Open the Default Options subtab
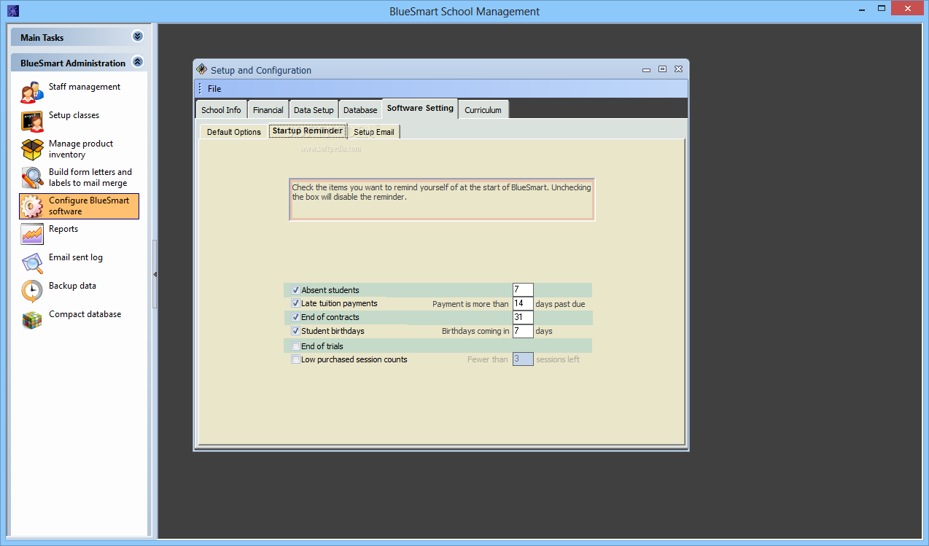 233,132
